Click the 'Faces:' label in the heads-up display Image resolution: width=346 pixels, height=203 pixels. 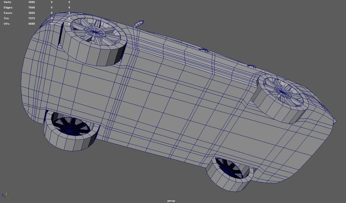tap(8, 13)
